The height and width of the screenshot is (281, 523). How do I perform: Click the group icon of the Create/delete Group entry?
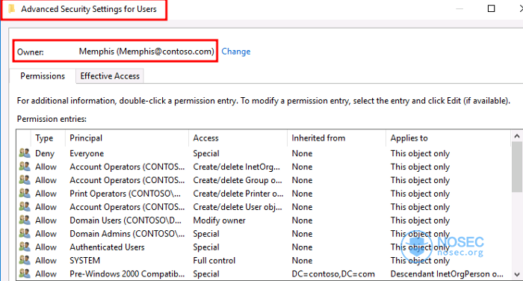pyautogui.click(x=25, y=180)
